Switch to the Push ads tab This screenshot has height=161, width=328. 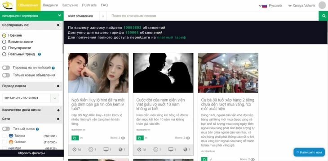coord(89,5)
